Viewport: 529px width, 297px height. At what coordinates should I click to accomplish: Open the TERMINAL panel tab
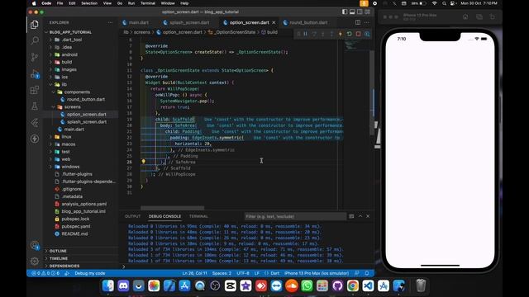pos(198,216)
